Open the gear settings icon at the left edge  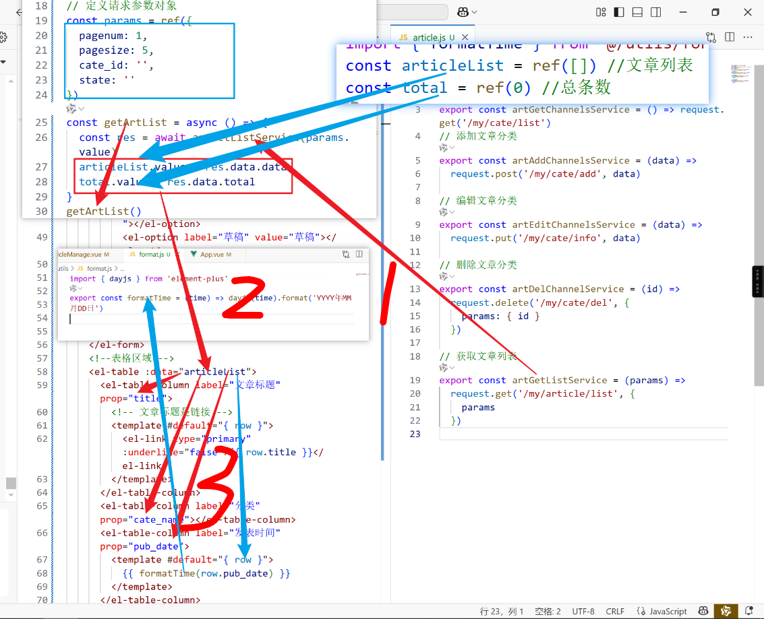point(3,37)
